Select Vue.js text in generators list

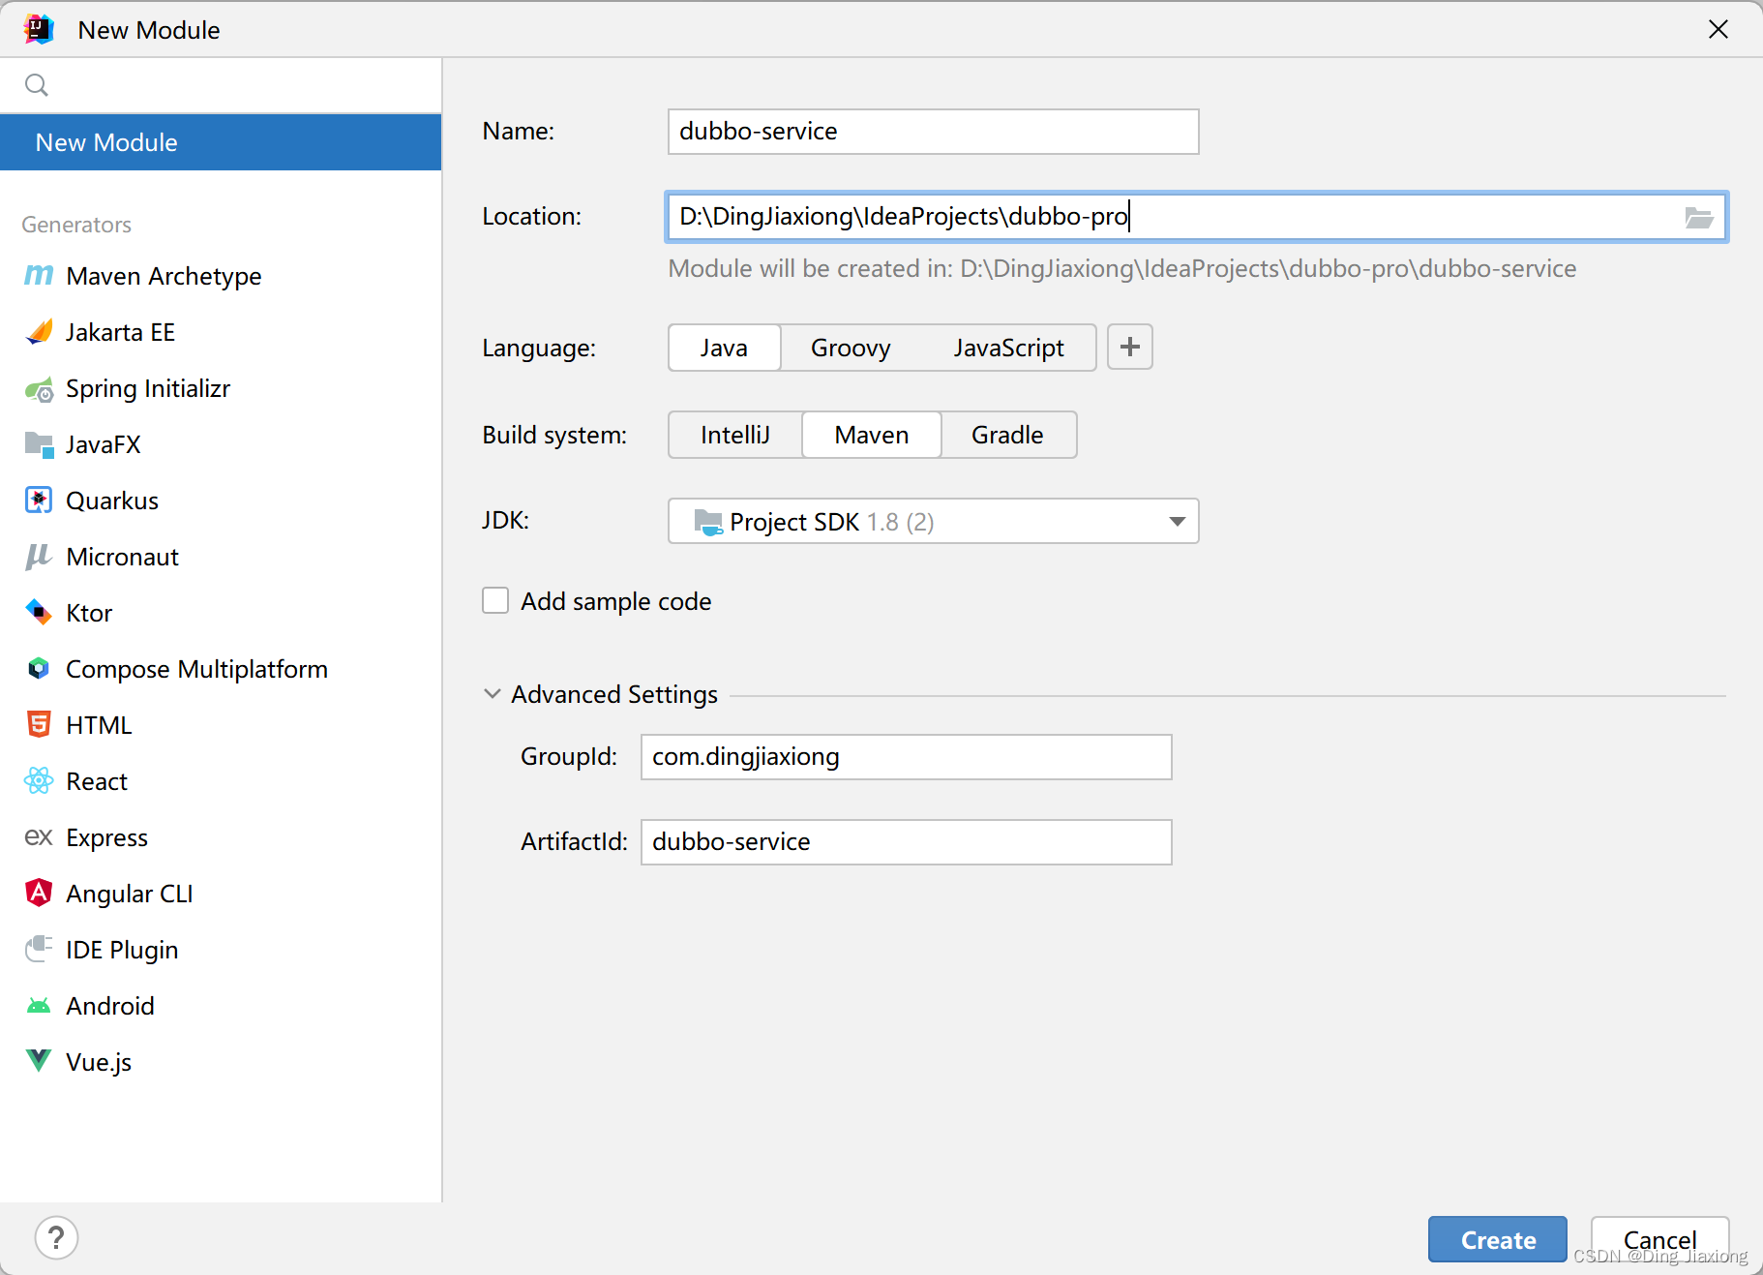coord(99,1062)
